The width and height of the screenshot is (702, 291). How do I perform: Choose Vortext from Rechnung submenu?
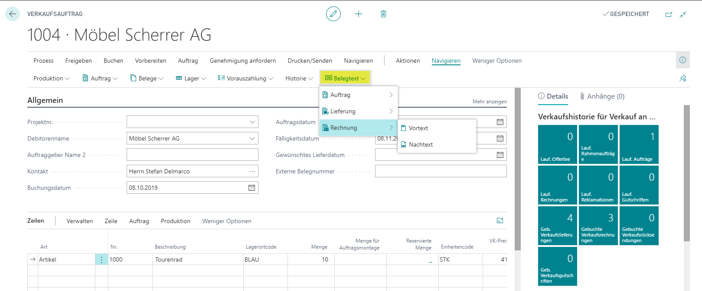[437, 128]
